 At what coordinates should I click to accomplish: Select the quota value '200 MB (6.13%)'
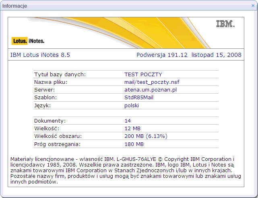tap(146, 136)
